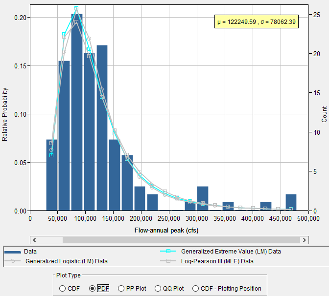The width and height of the screenshot is (329, 296).
Task: Click the gray Generalized Logistic circle marker swatch
Action: [x=13, y=261]
